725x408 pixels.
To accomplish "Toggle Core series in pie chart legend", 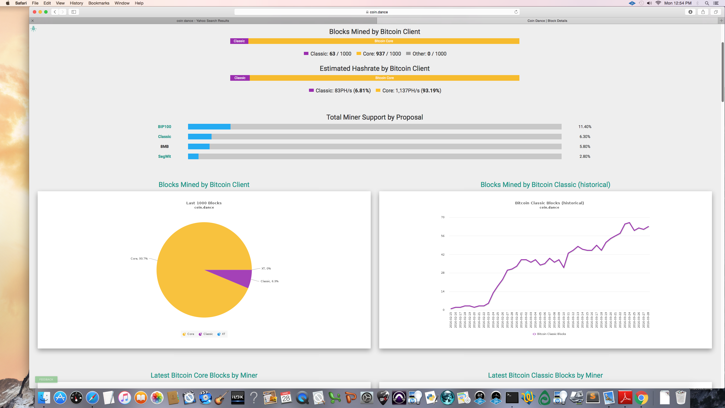I will 188,334.
